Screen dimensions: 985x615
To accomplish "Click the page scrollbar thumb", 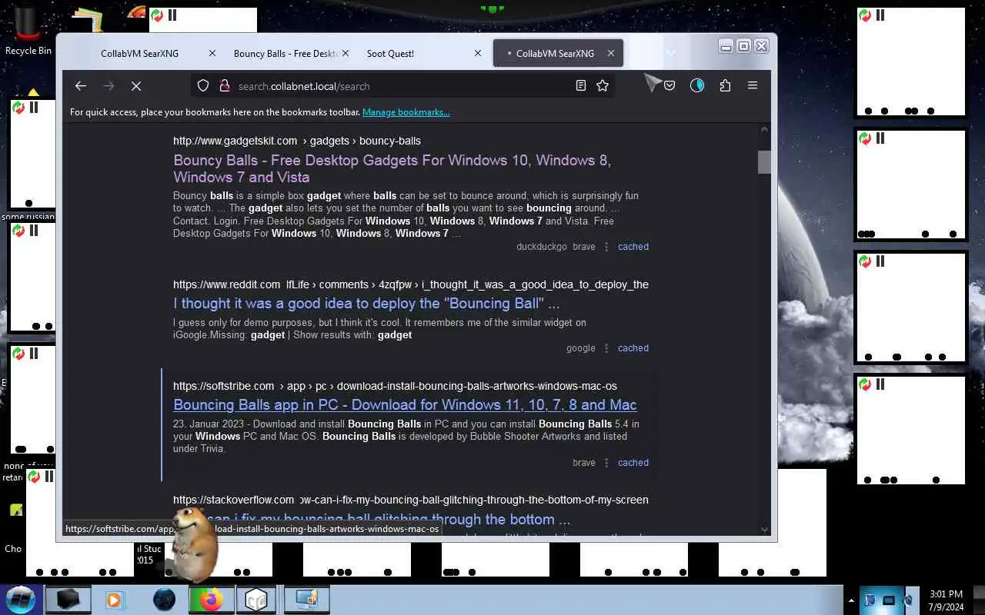I will click(764, 161).
